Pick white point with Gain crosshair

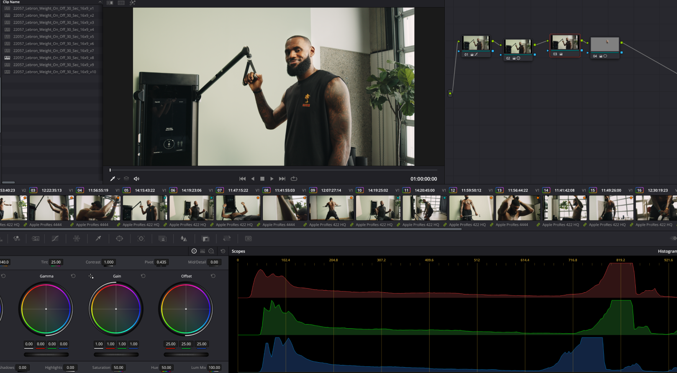pyautogui.click(x=91, y=276)
